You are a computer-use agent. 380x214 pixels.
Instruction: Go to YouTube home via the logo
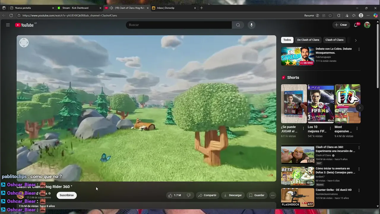click(25, 25)
